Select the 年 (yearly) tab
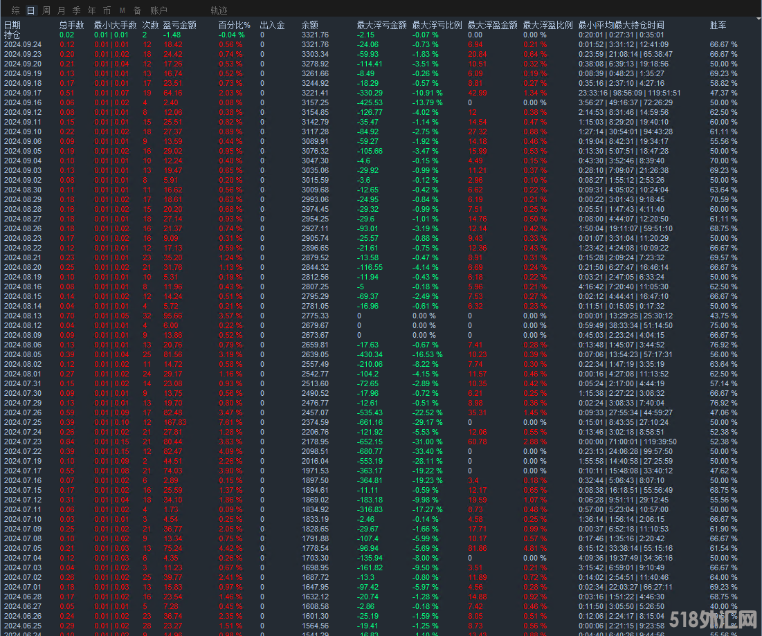 point(92,10)
